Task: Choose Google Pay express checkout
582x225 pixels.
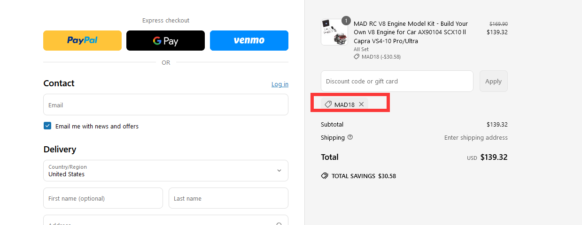Action: click(165, 40)
